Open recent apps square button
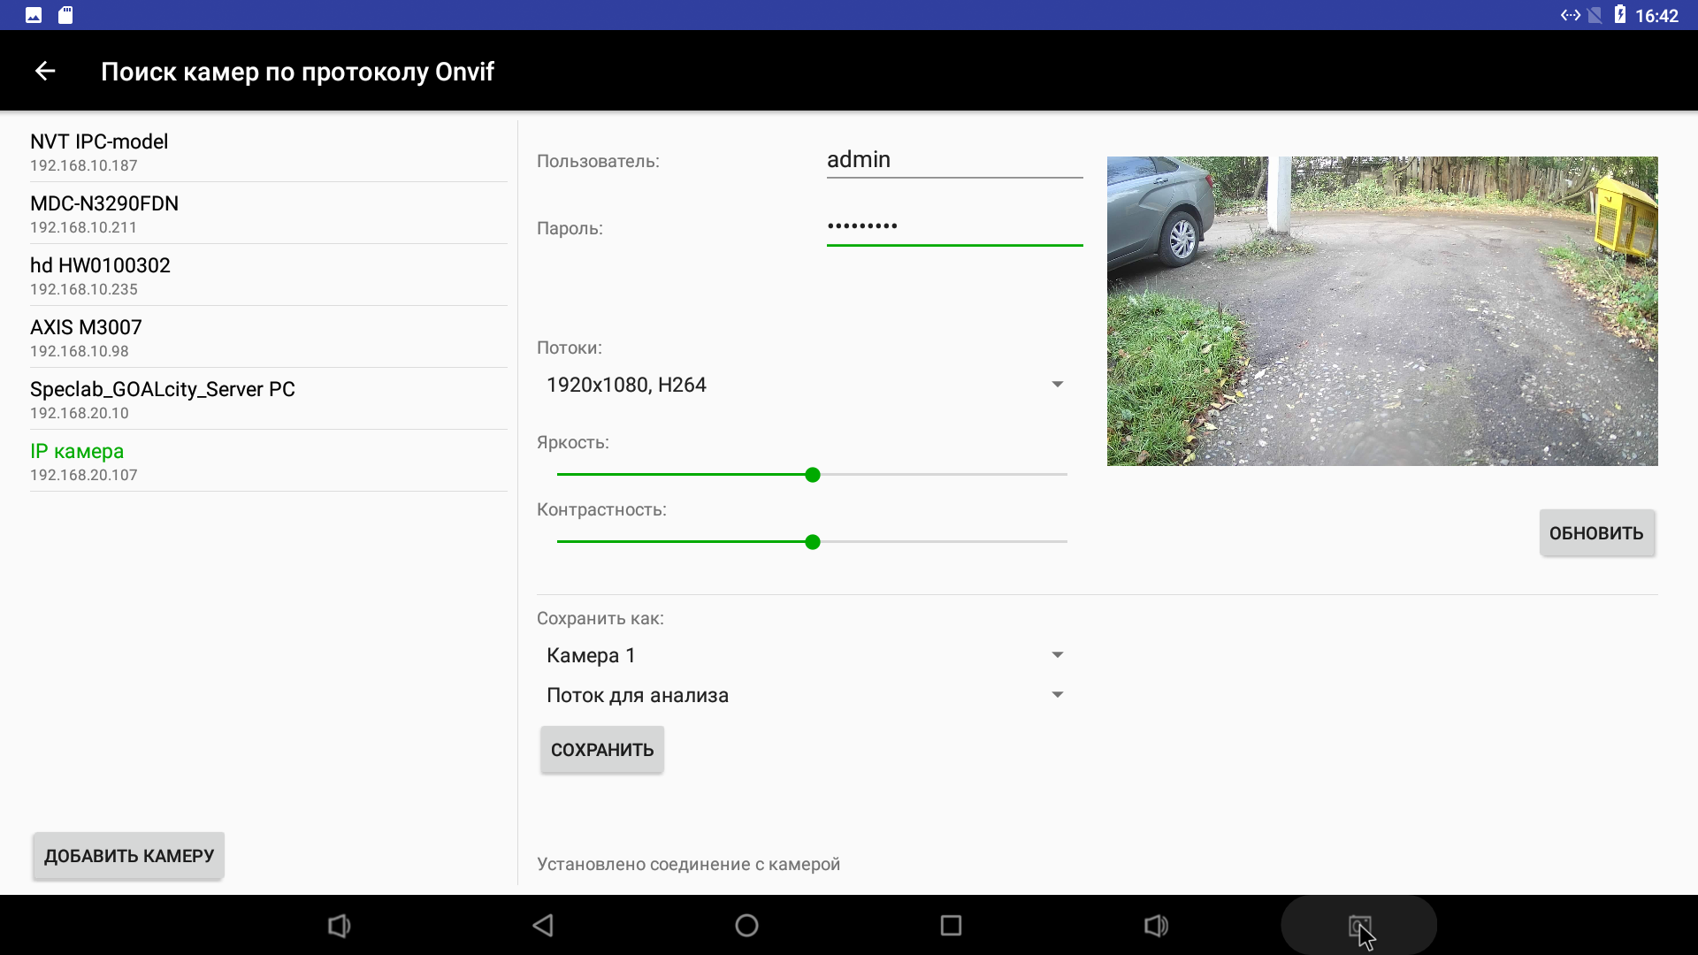Viewport: 1698px width, 955px height. (951, 925)
